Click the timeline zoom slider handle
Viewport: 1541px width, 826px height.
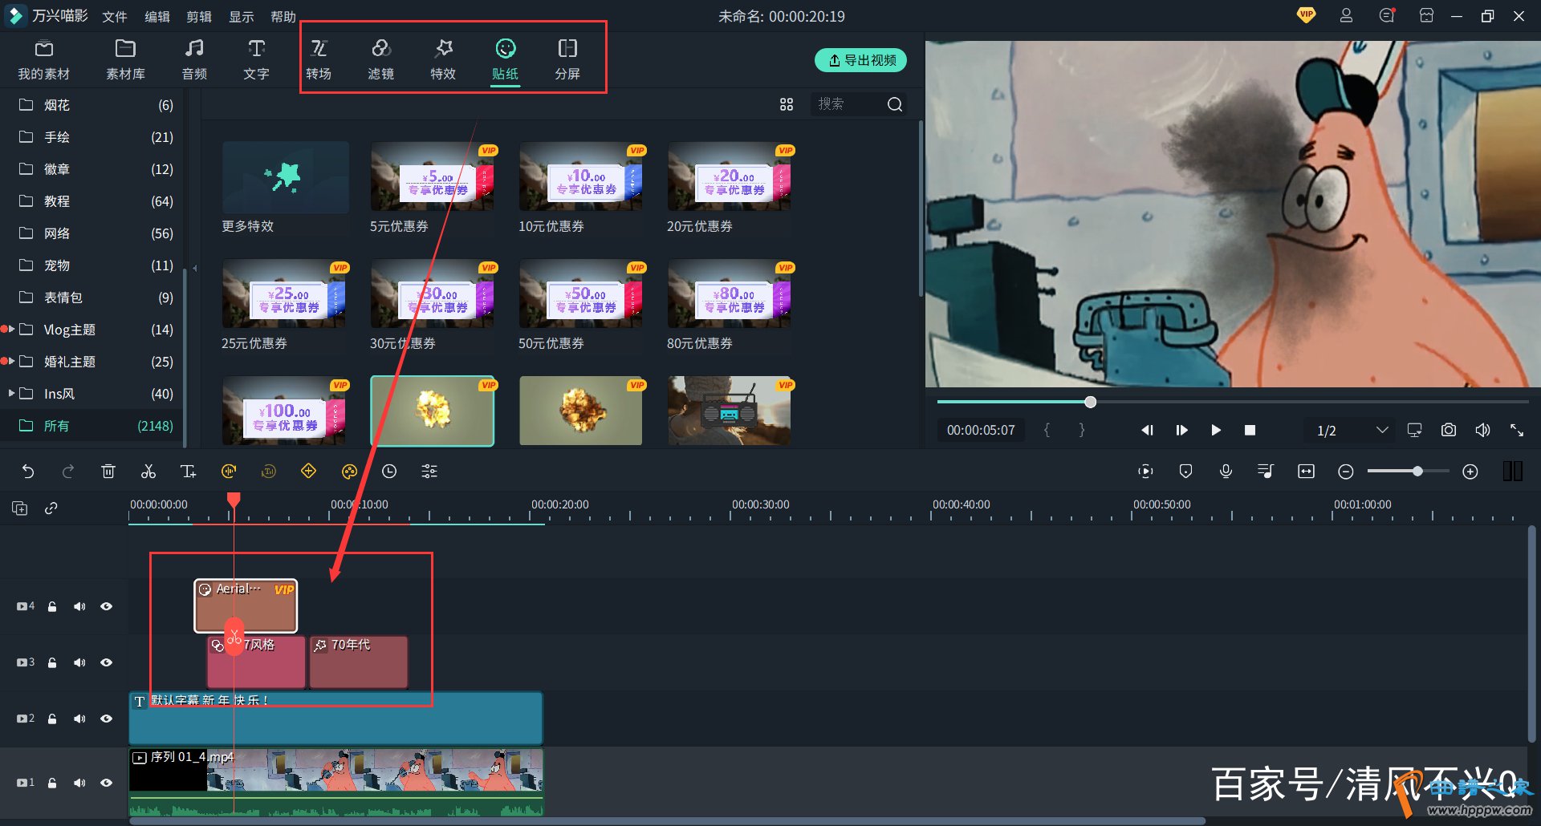coord(1417,472)
